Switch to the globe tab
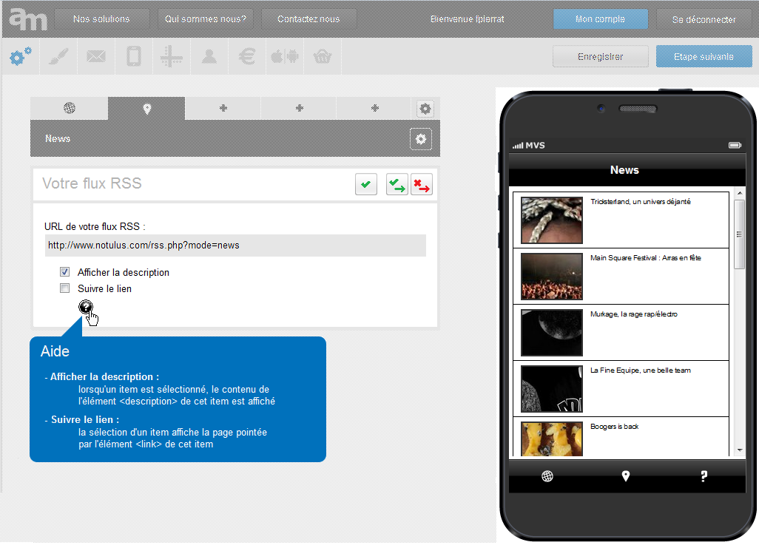The height and width of the screenshot is (545, 759). point(69,108)
